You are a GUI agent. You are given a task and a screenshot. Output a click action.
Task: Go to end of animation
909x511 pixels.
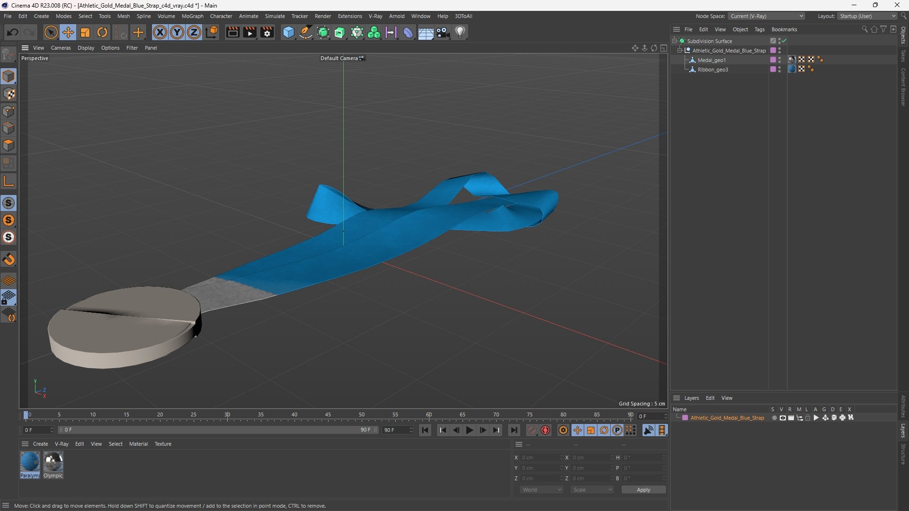pos(514,430)
